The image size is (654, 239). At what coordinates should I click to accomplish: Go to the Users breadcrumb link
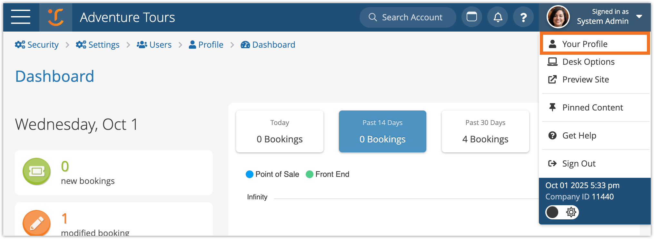(x=154, y=45)
